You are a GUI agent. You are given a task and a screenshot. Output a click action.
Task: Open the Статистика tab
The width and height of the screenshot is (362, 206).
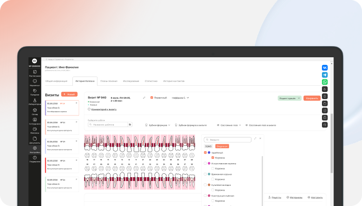tap(151, 81)
